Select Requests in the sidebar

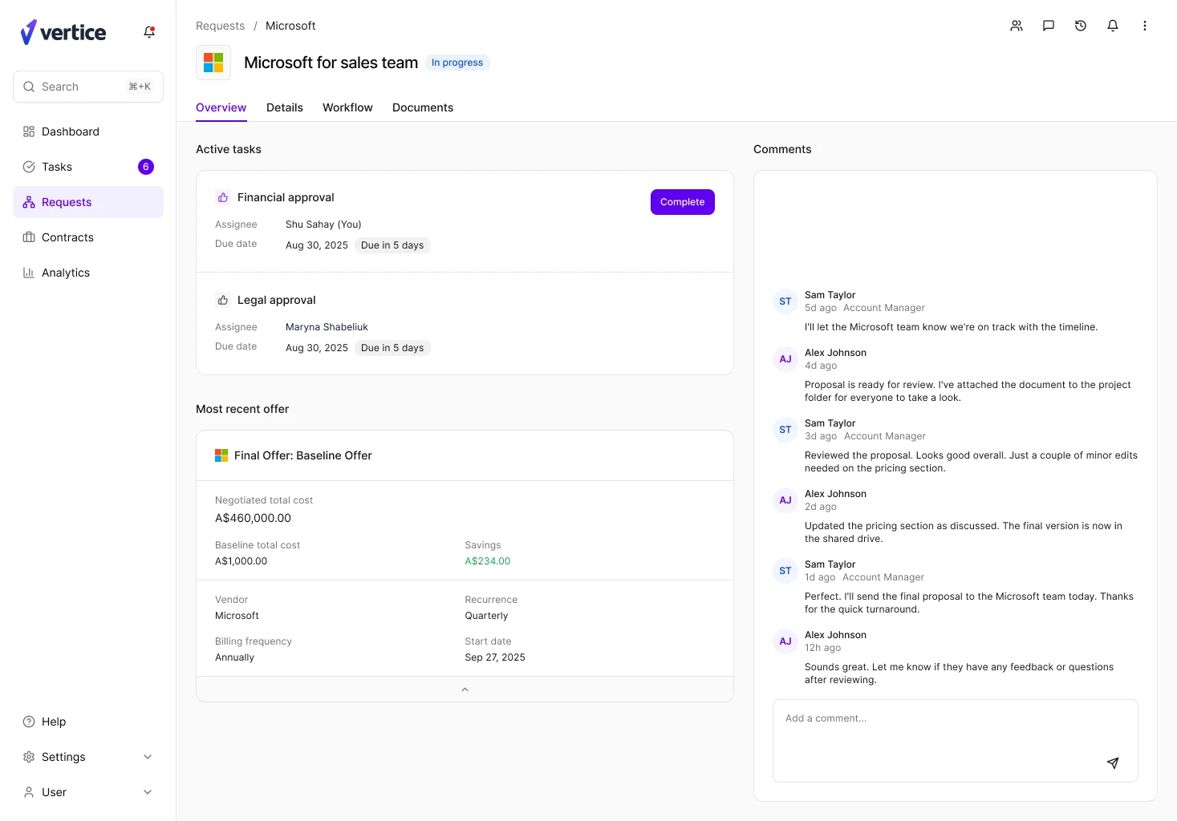coord(88,202)
